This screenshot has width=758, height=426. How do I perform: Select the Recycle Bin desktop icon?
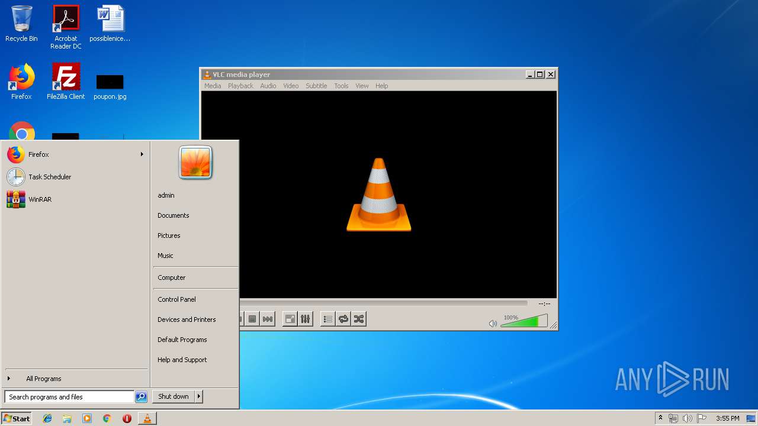click(21, 24)
